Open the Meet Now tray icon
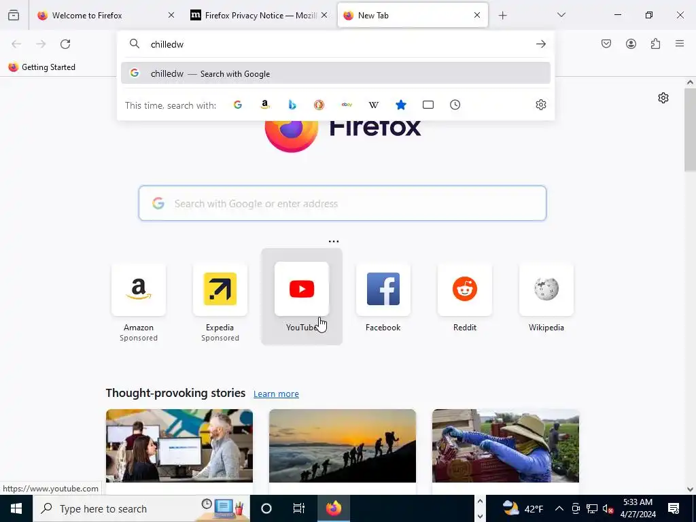The image size is (696, 522). [576, 508]
